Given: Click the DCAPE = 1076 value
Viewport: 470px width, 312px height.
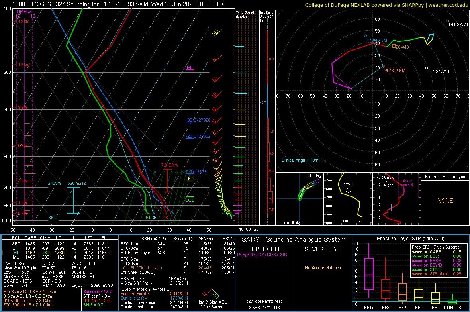Looking at the screenshot, I should point(18,281).
